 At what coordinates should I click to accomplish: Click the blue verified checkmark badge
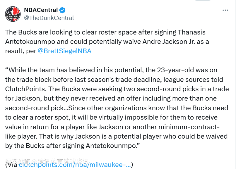tap(62, 10)
